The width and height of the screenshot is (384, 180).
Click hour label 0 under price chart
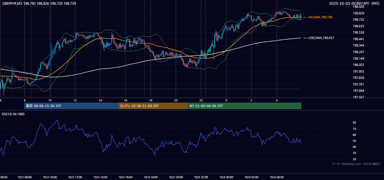click(x=226, y=100)
